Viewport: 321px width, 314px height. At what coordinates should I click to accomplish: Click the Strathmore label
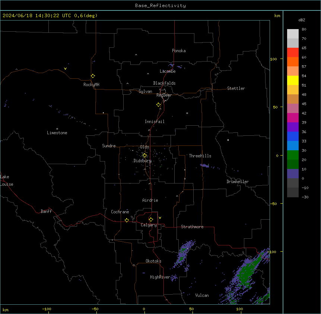pos(192,227)
